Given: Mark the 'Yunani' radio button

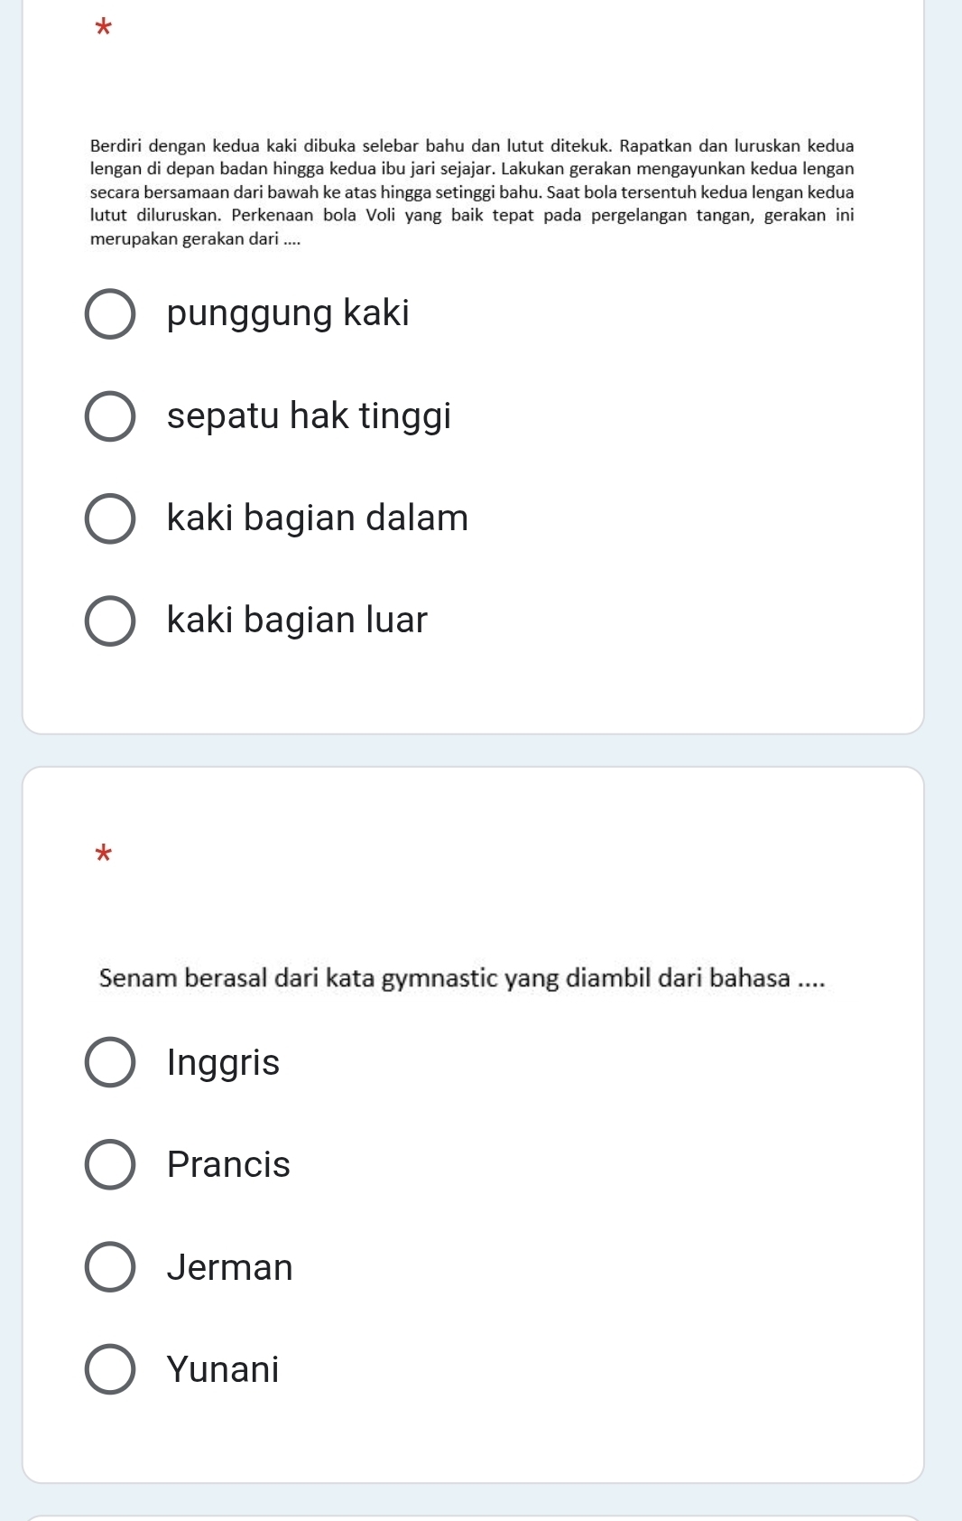Looking at the screenshot, I should pyautogui.click(x=110, y=1369).
